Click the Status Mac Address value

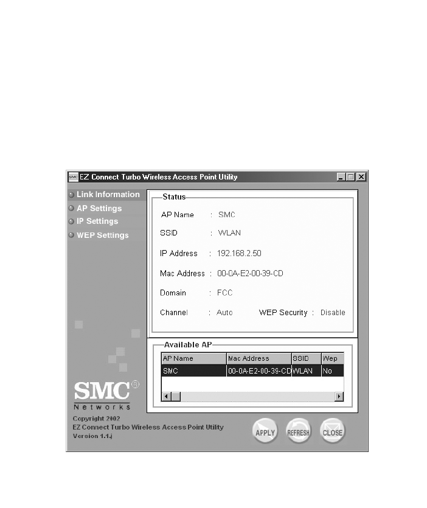250,273
